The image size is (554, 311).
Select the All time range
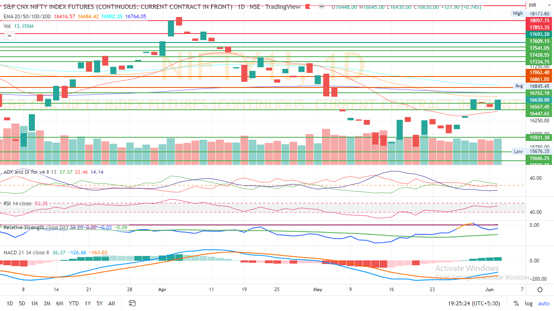112,303
